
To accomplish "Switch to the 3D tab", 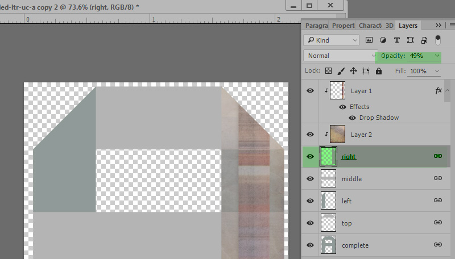I will click(x=389, y=26).
